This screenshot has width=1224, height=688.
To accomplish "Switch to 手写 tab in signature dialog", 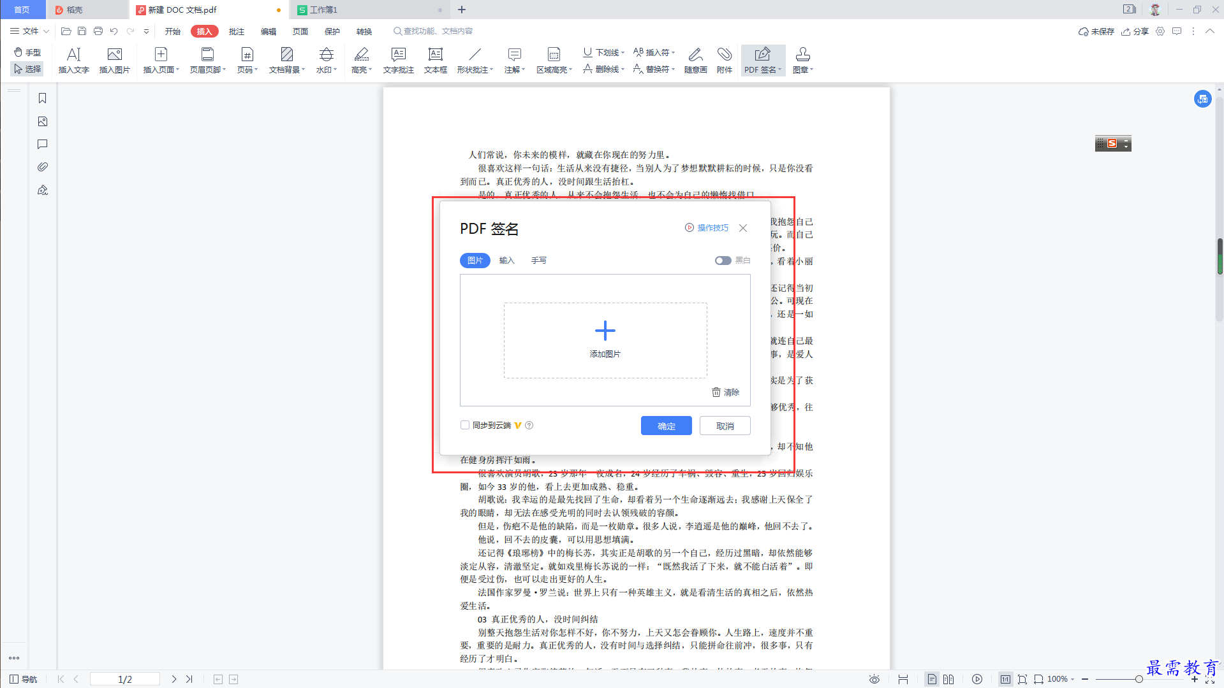I will click(x=539, y=261).
